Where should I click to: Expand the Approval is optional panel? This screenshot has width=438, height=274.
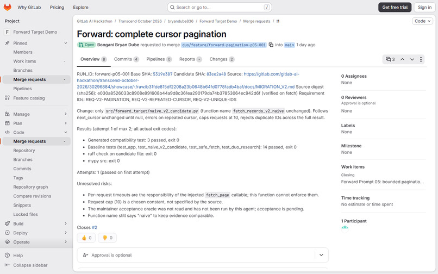321,255
